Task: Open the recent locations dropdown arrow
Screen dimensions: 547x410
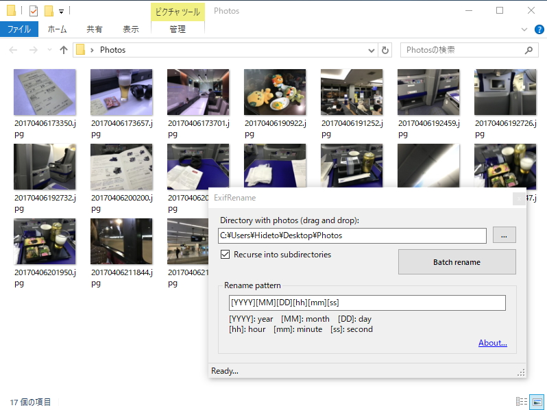Action: click(49, 50)
